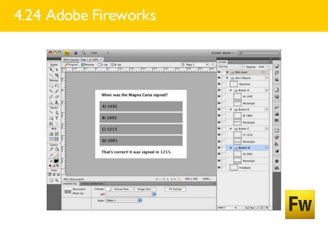Image resolution: width=328 pixels, height=232 pixels.
Task: Click the Opacity 100% field
Action: click(x=261, y=67)
